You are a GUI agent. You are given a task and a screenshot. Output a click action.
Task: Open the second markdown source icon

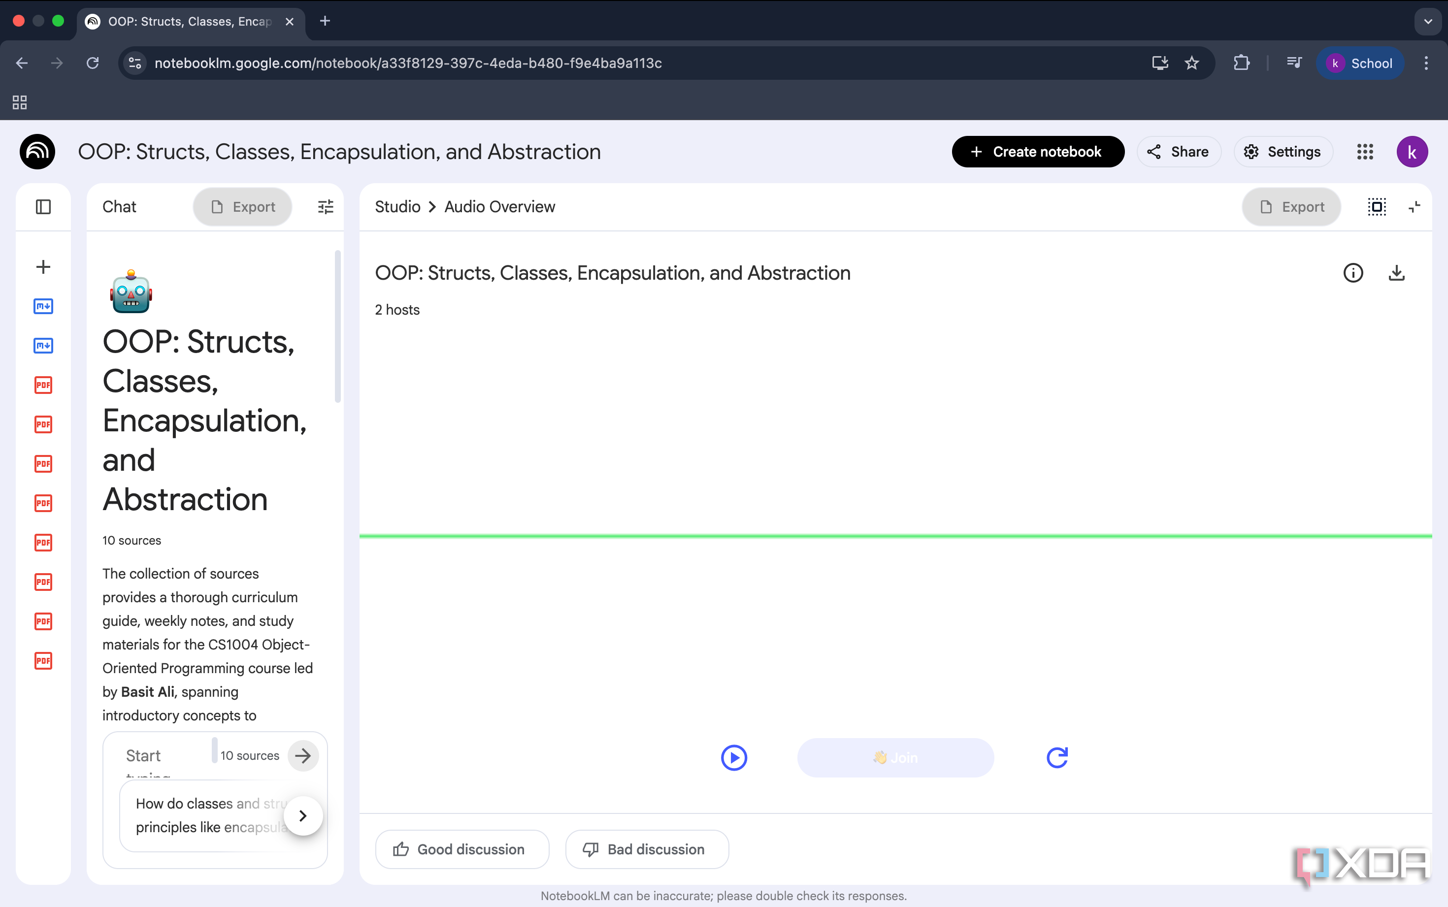point(43,346)
